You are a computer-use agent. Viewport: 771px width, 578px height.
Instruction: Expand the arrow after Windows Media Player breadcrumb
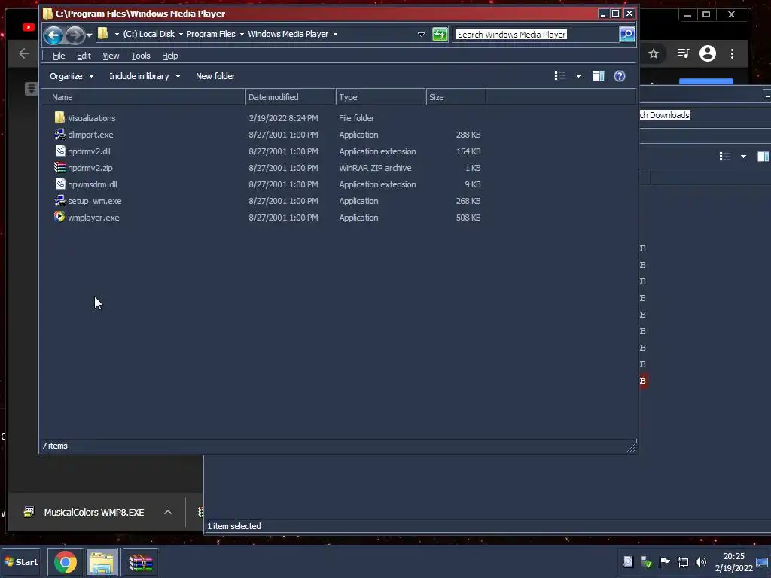(x=335, y=34)
